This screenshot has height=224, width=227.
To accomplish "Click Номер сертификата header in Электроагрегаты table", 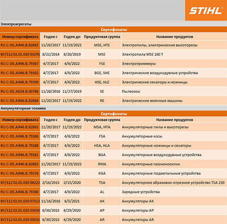I will [x=20, y=37].
